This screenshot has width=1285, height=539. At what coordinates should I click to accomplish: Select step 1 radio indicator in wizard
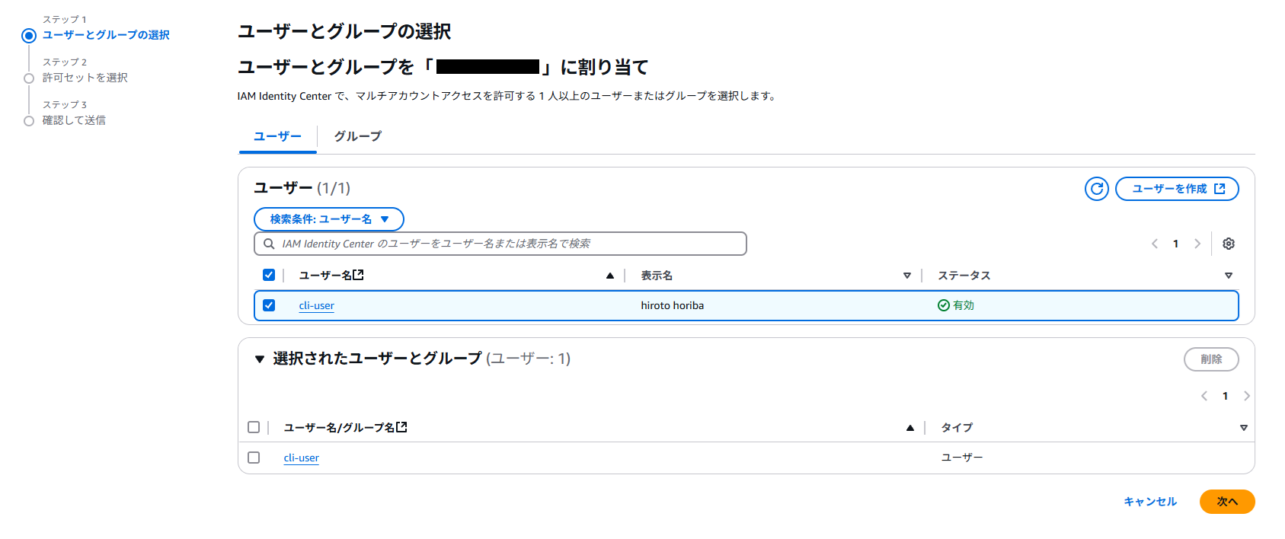point(29,35)
